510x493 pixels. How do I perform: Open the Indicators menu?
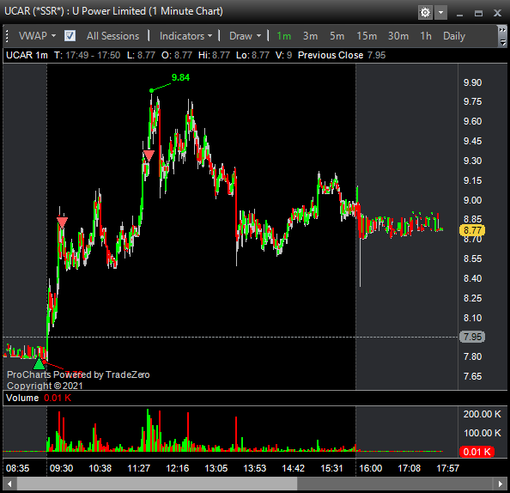(185, 36)
